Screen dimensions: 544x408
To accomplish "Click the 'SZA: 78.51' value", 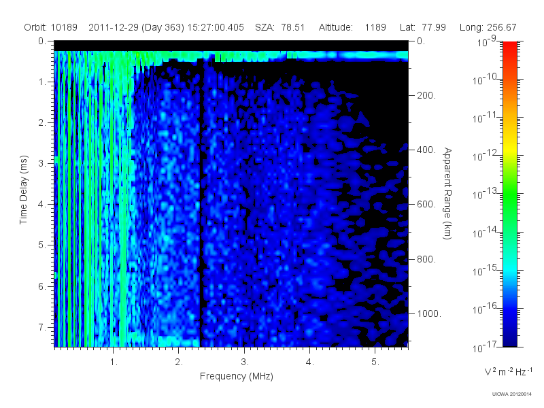I will [279, 27].
